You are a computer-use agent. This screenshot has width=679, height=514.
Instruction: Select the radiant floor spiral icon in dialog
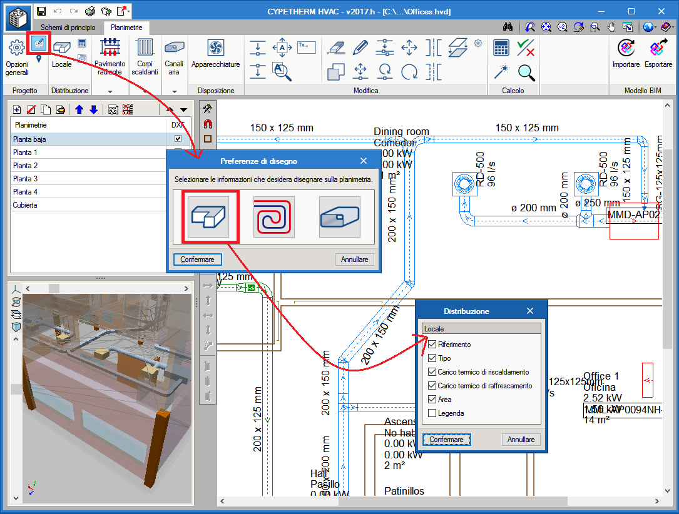pyautogui.click(x=273, y=217)
